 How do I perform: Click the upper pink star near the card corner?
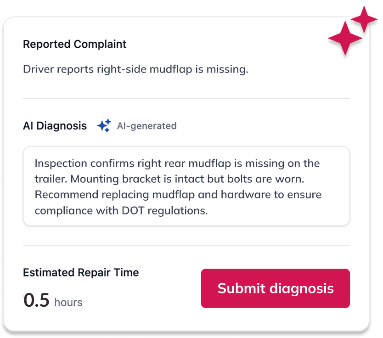pos(365,19)
